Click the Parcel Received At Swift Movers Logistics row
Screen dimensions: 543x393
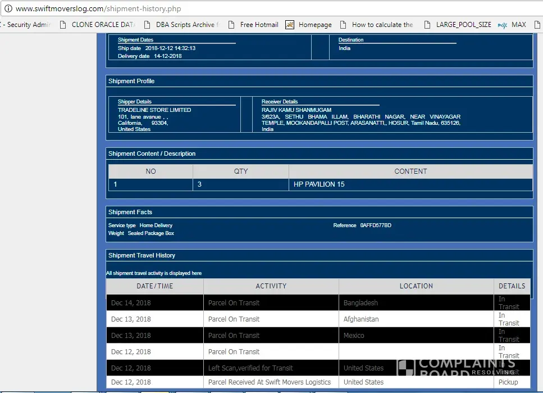point(270,382)
